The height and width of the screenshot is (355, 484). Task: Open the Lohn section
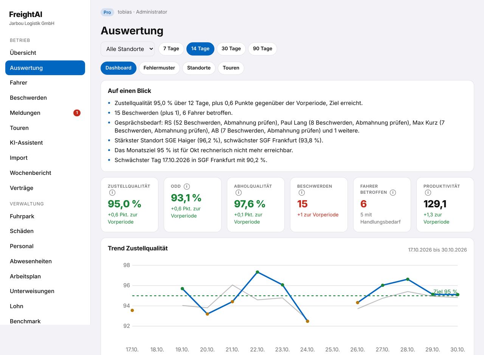point(45,306)
